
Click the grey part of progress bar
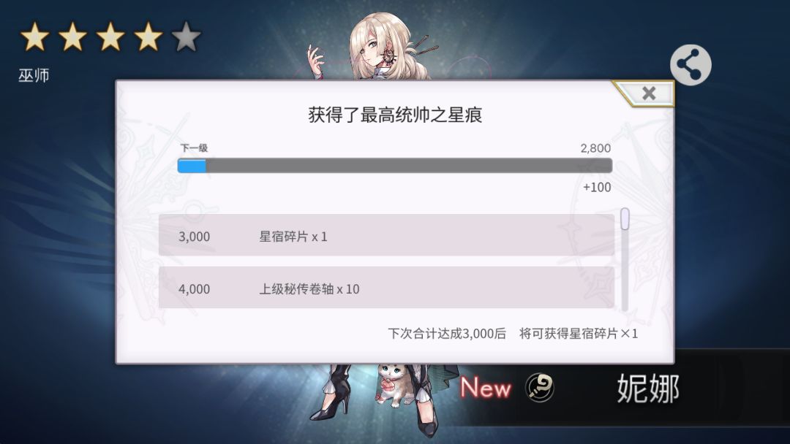click(409, 166)
